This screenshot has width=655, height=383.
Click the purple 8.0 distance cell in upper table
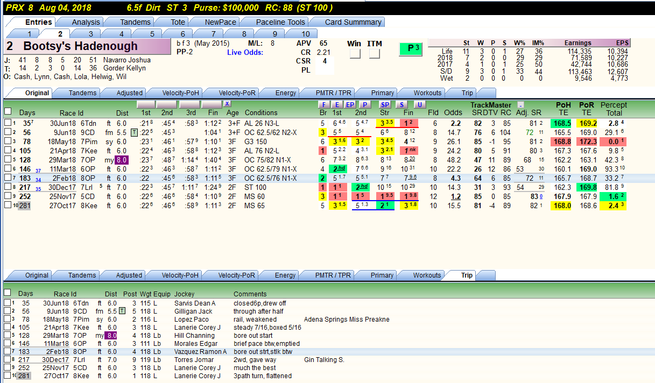tap(121, 160)
